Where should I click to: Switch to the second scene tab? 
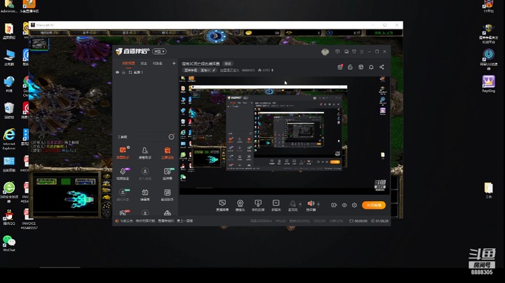tap(144, 63)
